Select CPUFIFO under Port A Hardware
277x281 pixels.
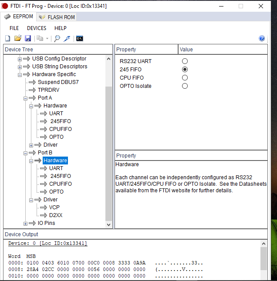pyautogui.click(x=61, y=129)
